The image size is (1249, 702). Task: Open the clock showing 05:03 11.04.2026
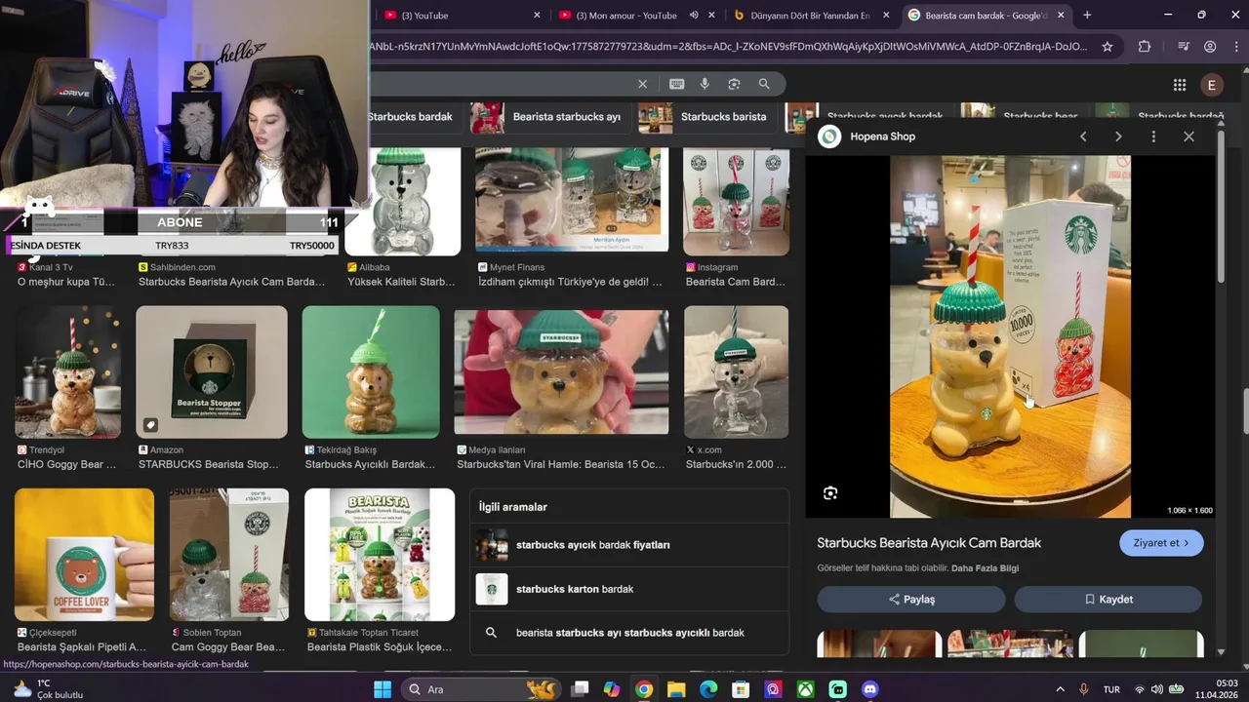coord(1217,689)
